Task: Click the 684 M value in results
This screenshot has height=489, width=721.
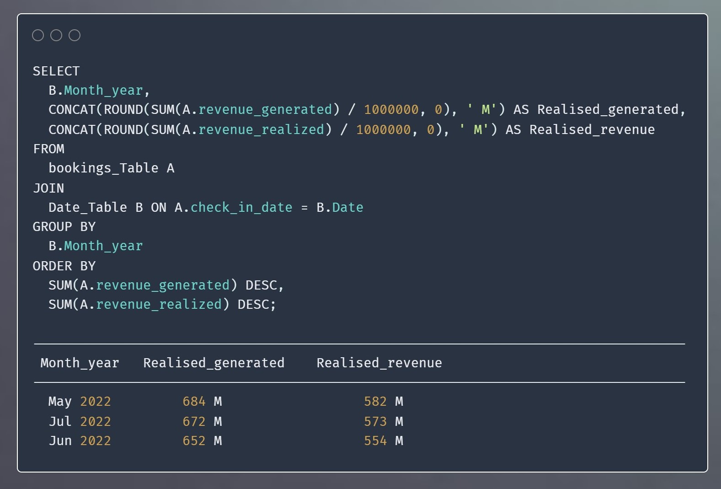Action: [x=202, y=401]
